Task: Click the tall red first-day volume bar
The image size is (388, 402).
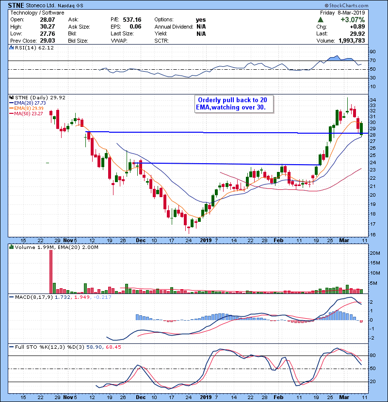Action: click(x=51, y=272)
